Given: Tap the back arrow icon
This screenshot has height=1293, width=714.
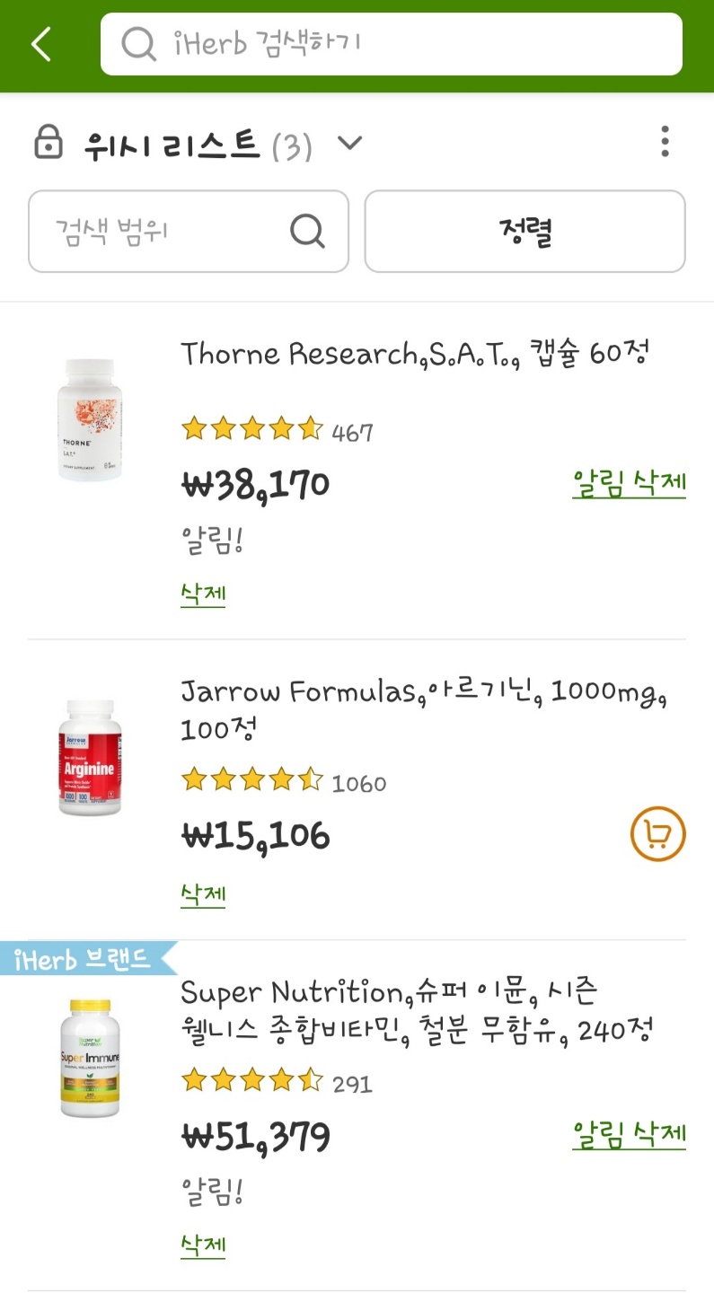Looking at the screenshot, I should coord(41,44).
